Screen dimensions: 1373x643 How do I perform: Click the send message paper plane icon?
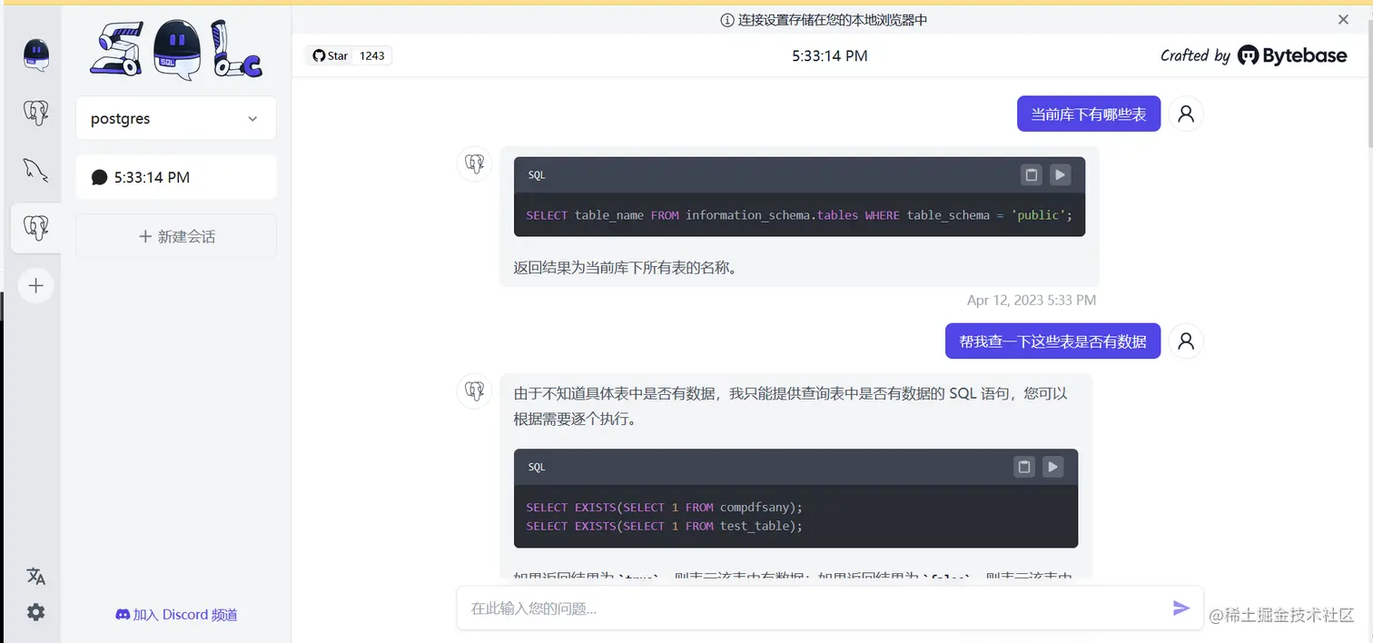point(1180,608)
